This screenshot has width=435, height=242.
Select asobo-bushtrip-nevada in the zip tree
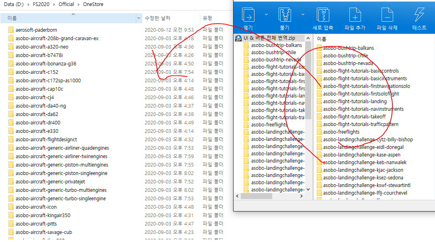click(x=276, y=59)
